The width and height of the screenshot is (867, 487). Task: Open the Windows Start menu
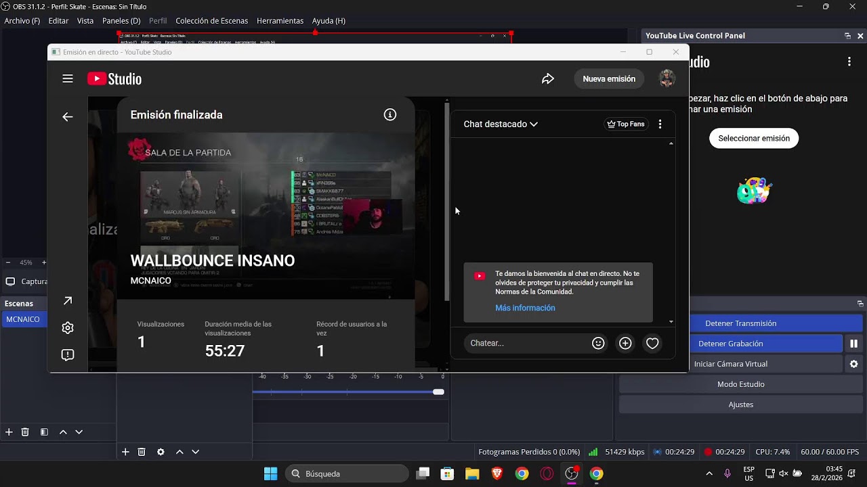(x=271, y=473)
